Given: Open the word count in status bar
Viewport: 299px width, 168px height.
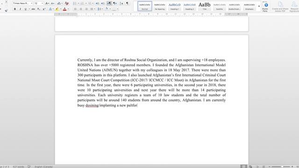Looking at the screenshot, I should pyautogui.click(x=19, y=167).
